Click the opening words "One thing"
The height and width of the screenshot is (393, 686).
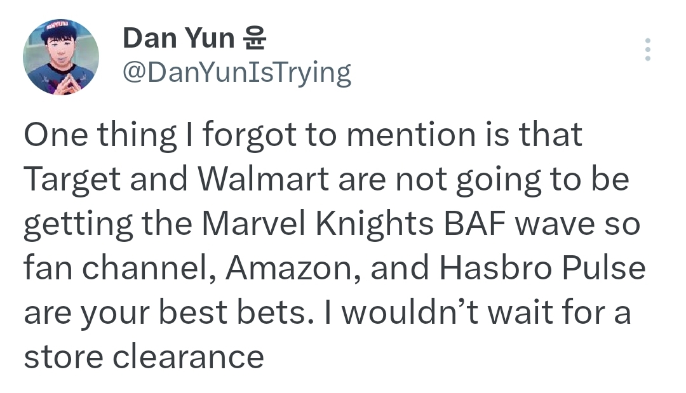(x=100, y=137)
